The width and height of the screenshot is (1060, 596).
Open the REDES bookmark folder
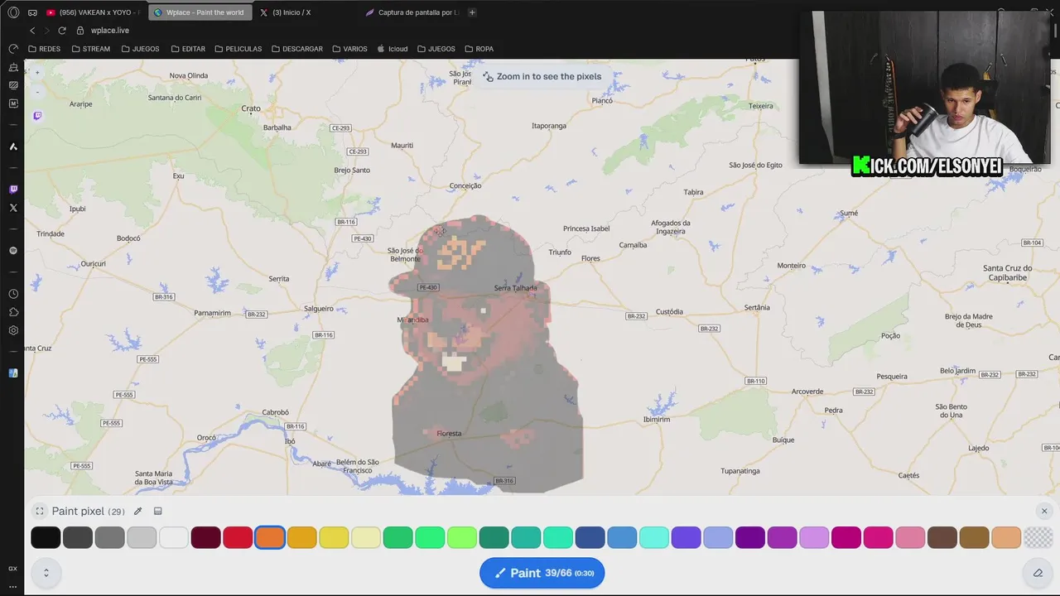click(44, 49)
